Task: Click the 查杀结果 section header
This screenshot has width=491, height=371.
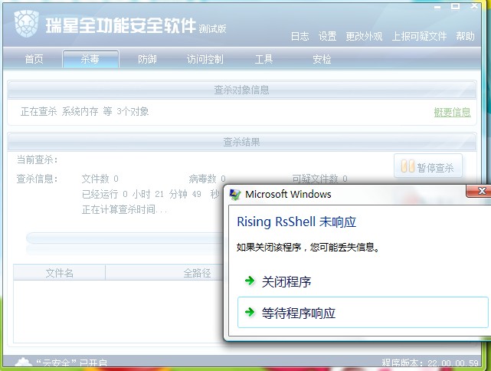Action: 241,142
